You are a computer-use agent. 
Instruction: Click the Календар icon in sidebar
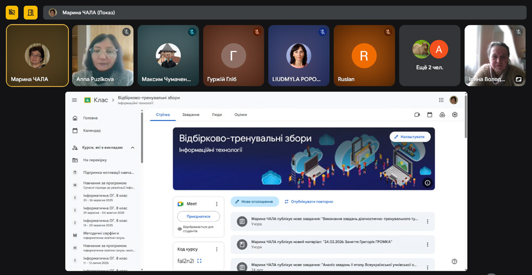click(75, 131)
